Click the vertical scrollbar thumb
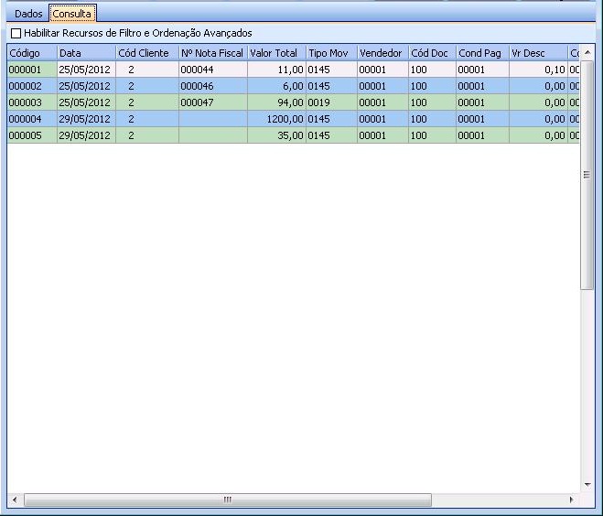This screenshot has height=516, width=603. [x=587, y=174]
